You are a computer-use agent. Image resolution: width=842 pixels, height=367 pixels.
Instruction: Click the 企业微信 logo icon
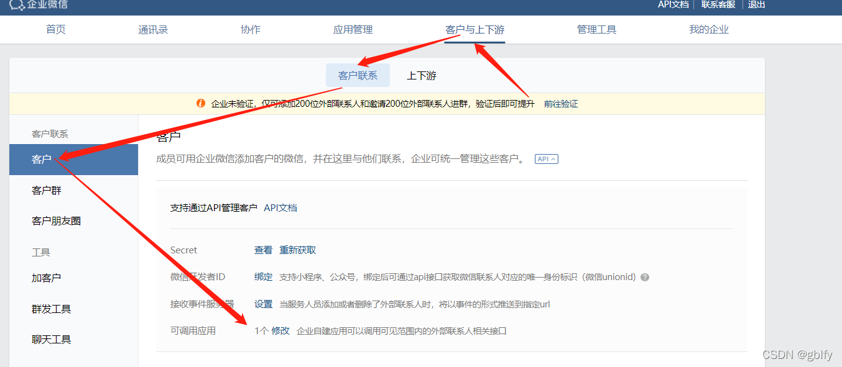(17, 5)
